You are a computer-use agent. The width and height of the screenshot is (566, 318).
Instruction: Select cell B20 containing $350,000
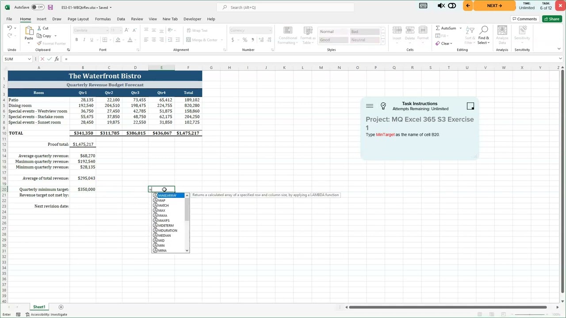(x=83, y=189)
